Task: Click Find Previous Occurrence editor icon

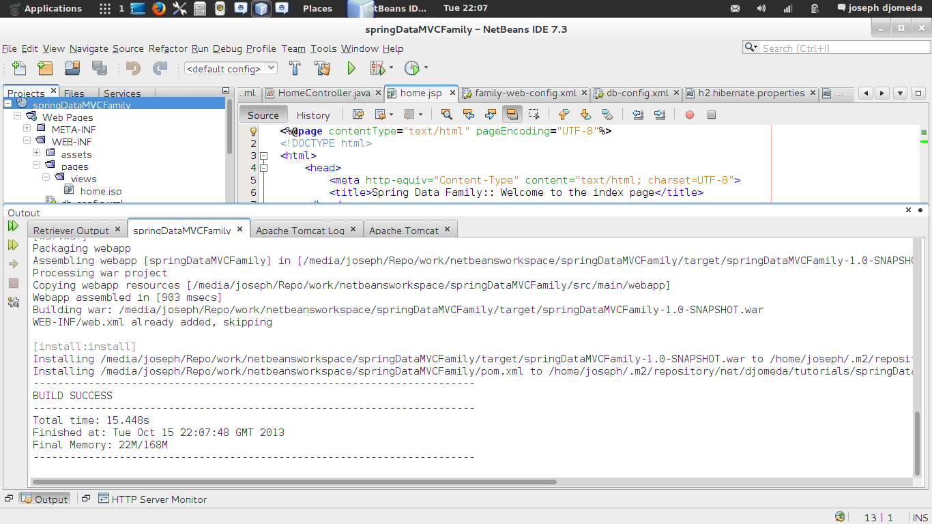Action: tap(468, 115)
